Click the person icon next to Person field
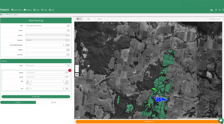The width and height of the screenshot is (224, 124). pyautogui.click(x=69, y=30)
